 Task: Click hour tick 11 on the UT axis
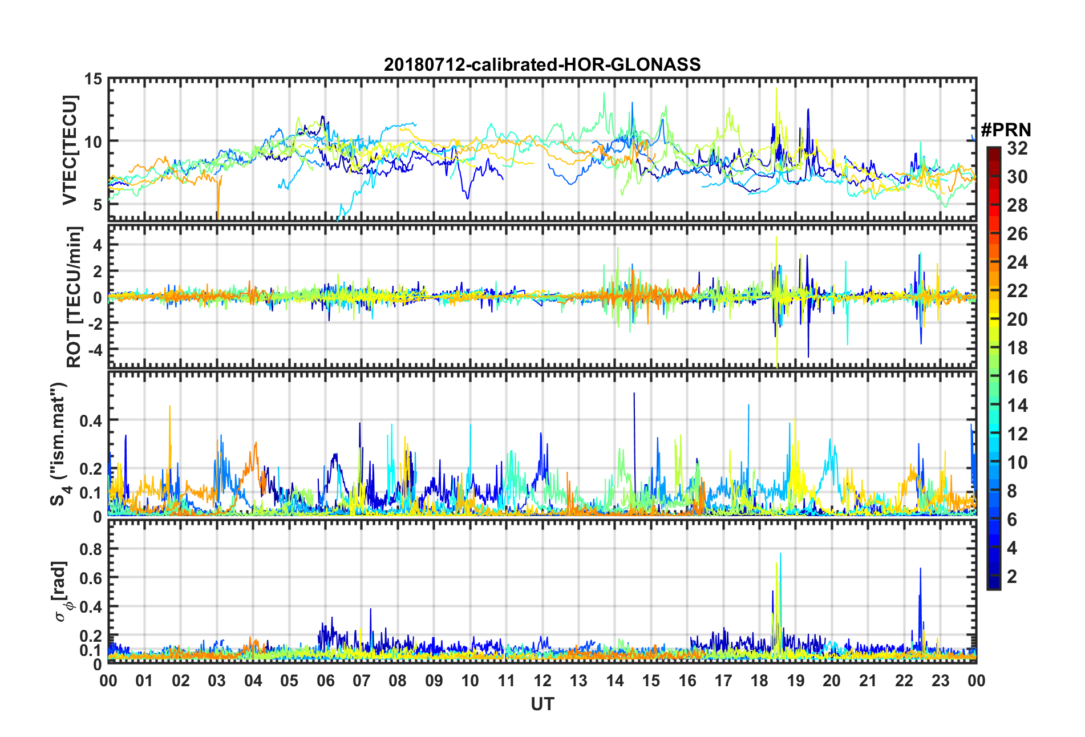click(x=506, y=681)
